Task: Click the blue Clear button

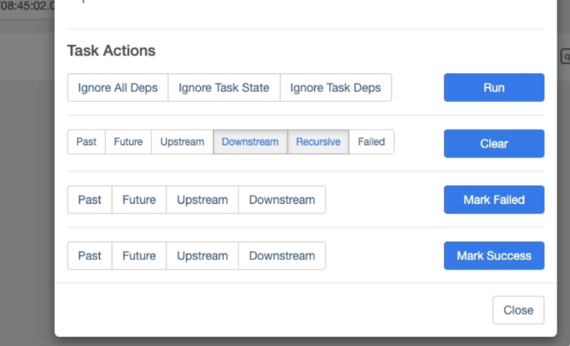Action: point(493,144)
